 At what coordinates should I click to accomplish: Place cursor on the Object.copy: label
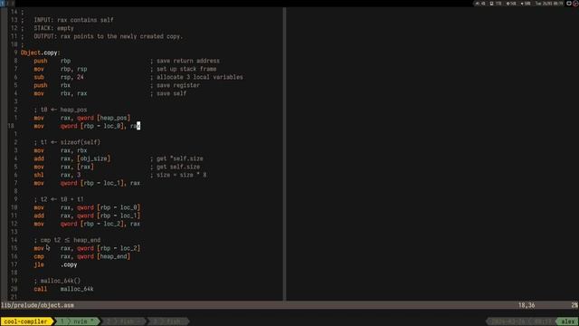[40, 53]
